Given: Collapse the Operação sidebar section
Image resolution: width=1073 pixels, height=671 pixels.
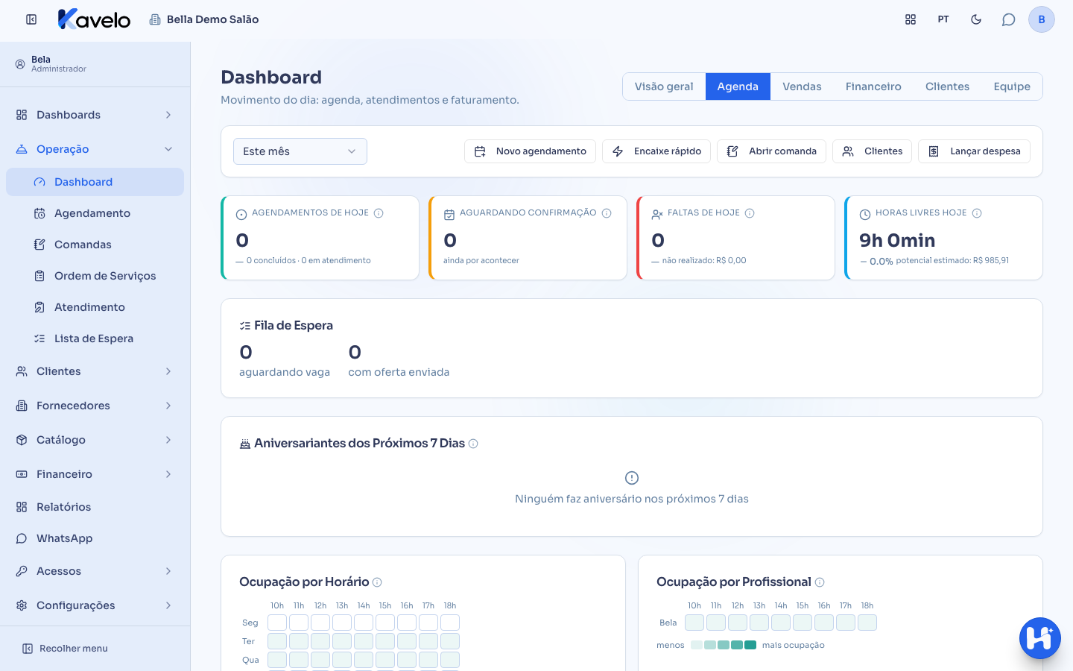Looking at the screenshot, I should pyautogui.click(x=95, y=149).
